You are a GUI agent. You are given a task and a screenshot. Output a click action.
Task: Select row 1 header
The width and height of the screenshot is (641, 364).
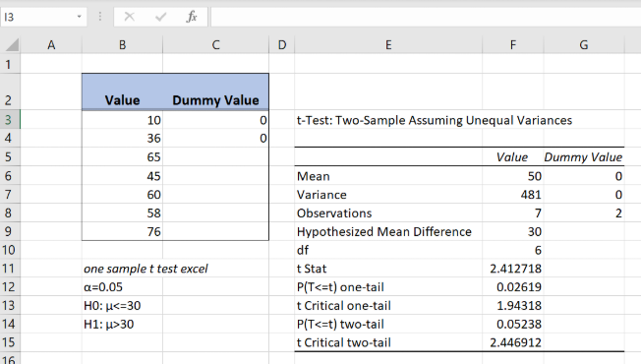(10, 64)
